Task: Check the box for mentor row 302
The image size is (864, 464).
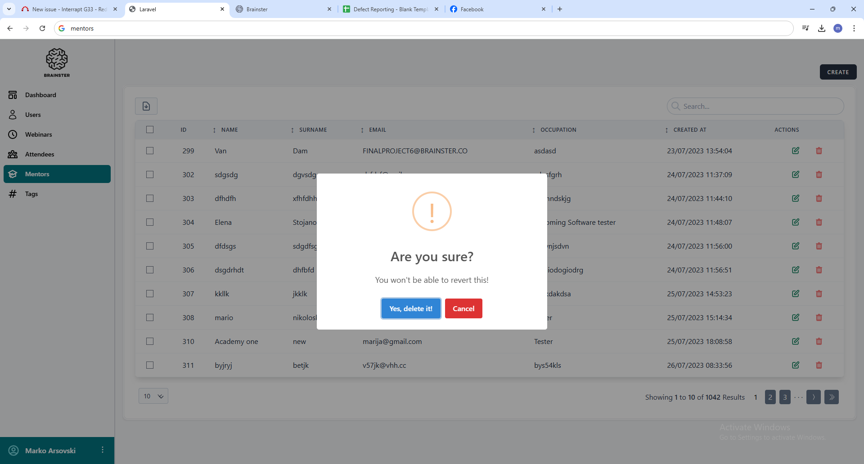Action: coord(150,174)
